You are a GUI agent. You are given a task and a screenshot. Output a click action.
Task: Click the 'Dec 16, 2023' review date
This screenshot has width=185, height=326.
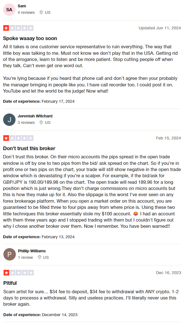pyautogui.click(x=169, y=273)
